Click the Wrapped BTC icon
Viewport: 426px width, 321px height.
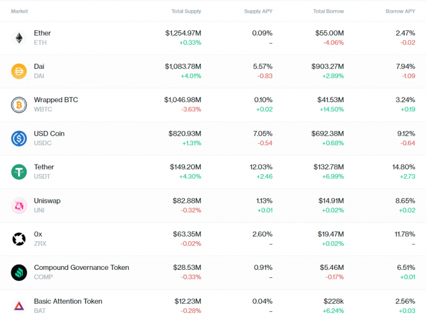[19, 105]
